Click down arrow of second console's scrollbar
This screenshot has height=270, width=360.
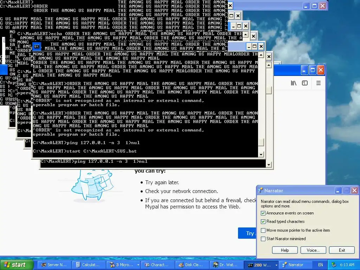tap(269, 165)
